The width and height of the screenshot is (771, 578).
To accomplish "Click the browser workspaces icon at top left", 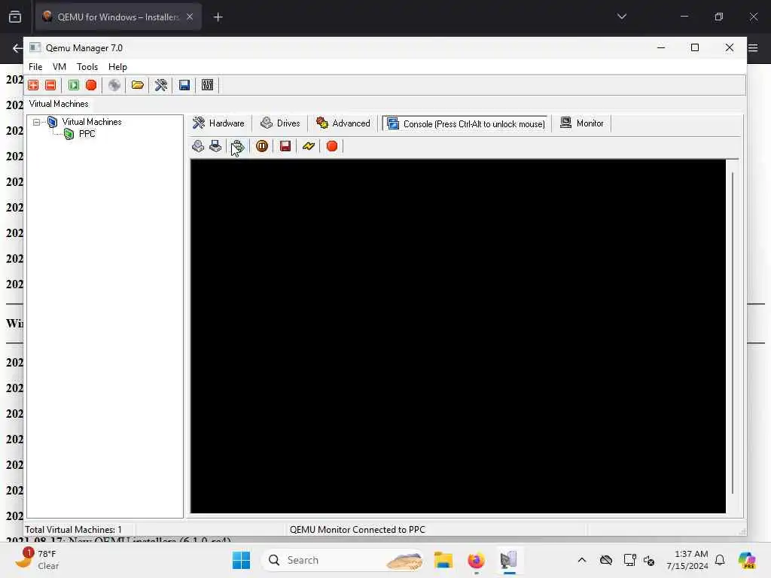I will (x=15, y=17).
